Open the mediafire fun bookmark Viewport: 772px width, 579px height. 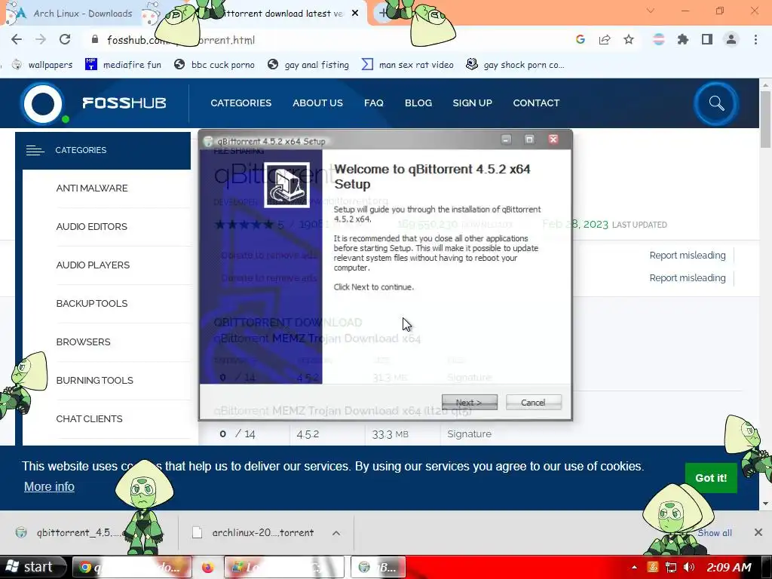tap(123, 65)
